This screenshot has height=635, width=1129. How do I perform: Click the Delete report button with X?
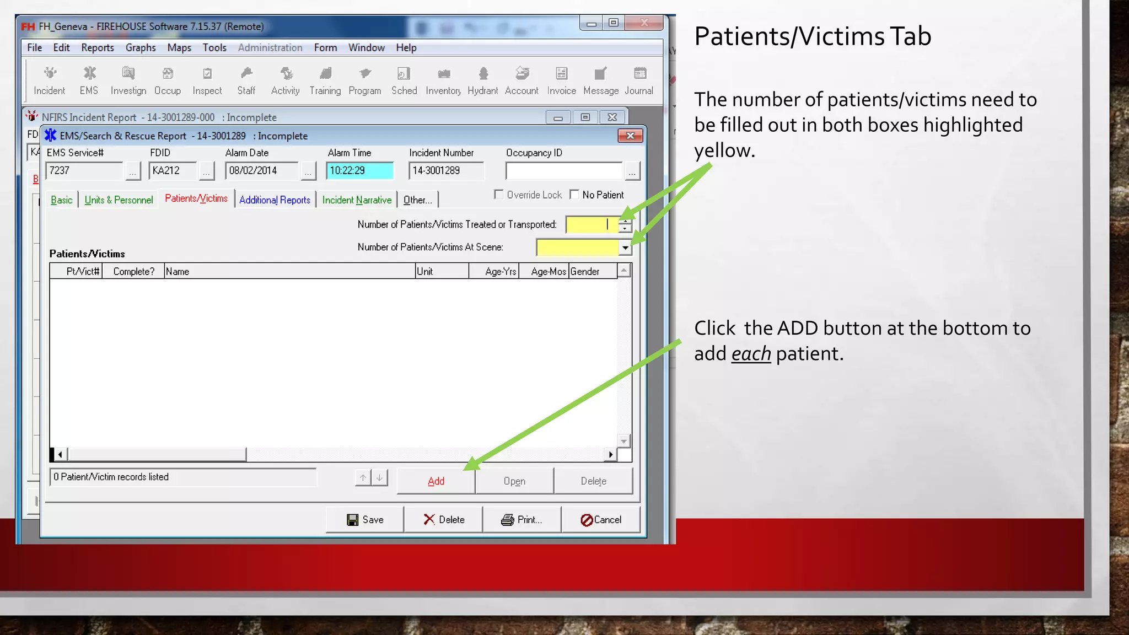point(443,520)
